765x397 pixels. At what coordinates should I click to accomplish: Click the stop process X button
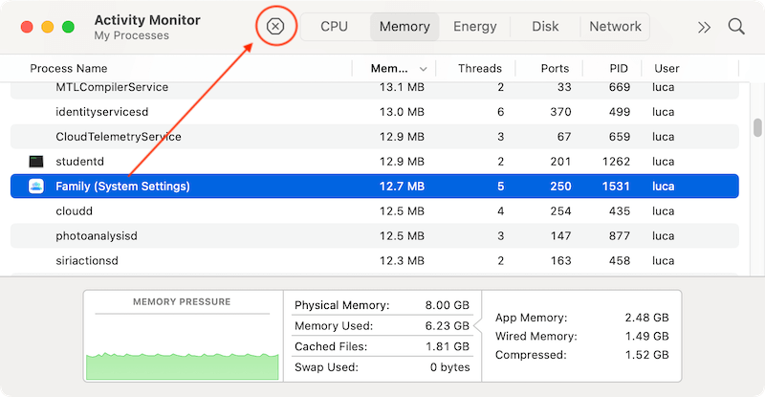coord(275,27)
